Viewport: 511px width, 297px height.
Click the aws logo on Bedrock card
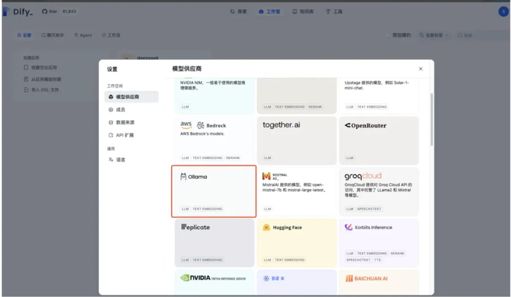click(x=186, y=125)
